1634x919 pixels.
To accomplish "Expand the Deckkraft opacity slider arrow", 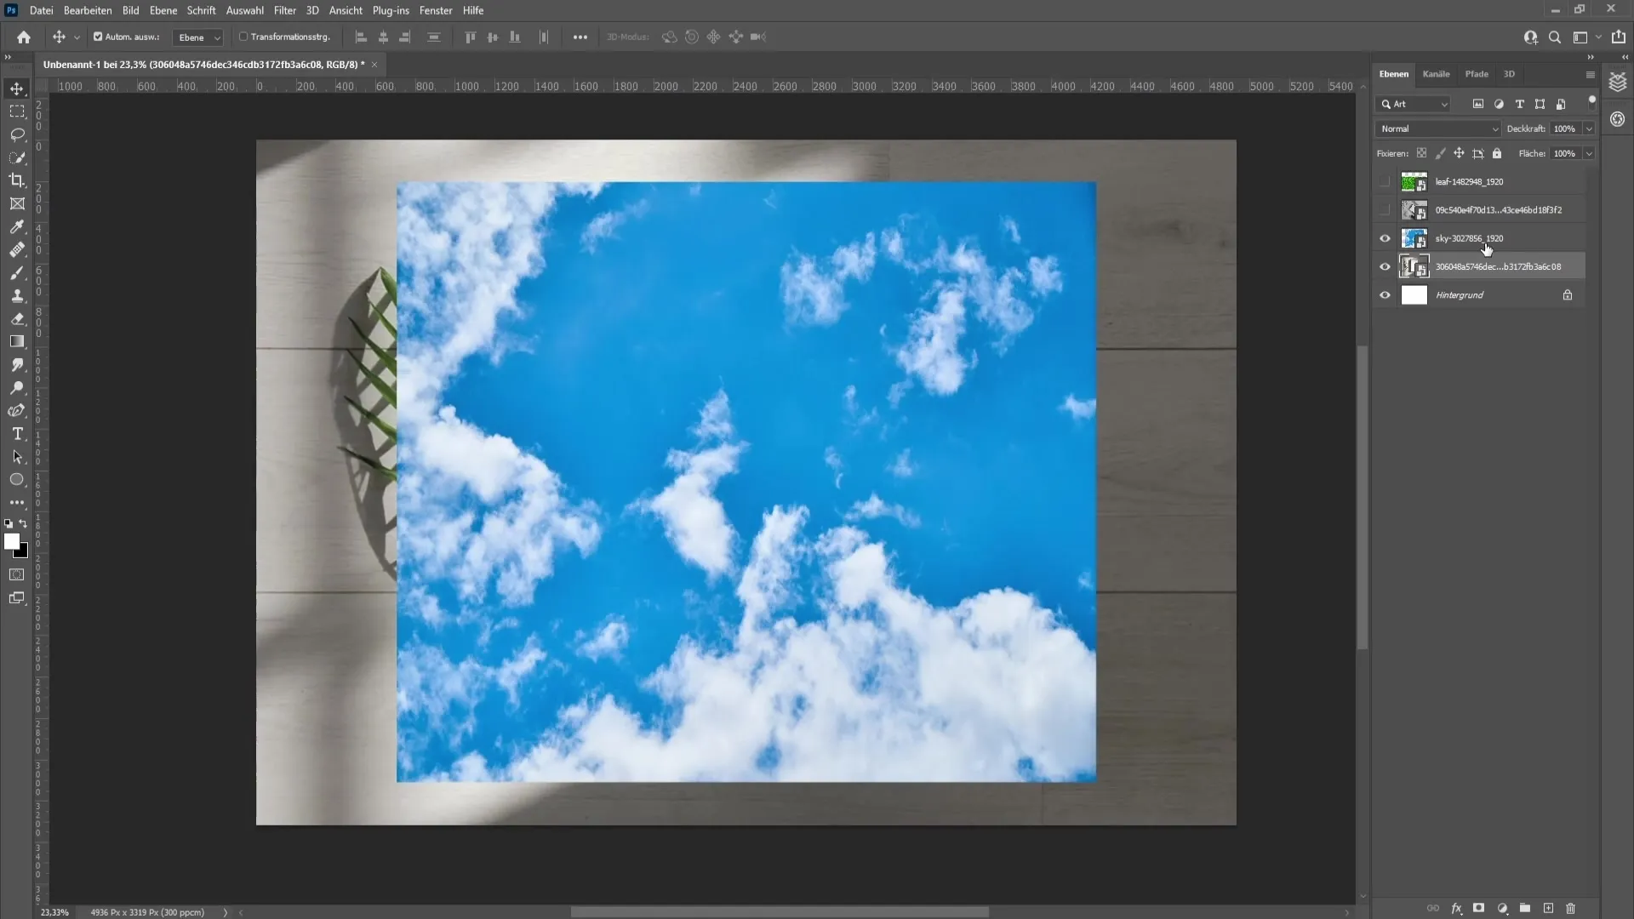I will click(x=1589, y=128).
